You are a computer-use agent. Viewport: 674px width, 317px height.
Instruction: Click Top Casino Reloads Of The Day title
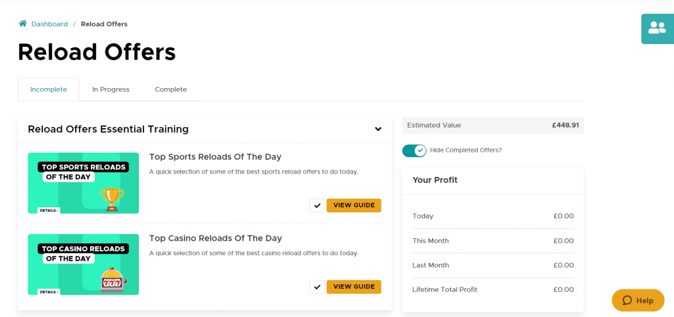point(215,238)
